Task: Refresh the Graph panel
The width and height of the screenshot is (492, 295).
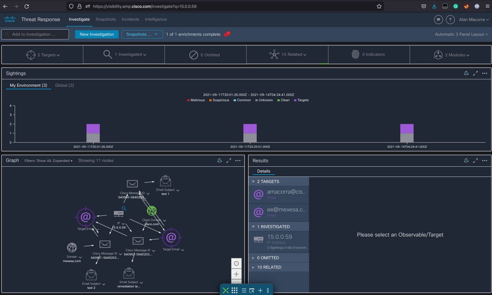Action: pyautogui.click(x=220, y=161)
